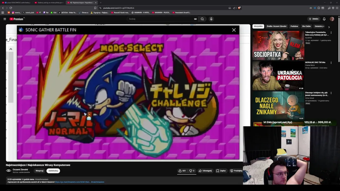Close the SONIC GATHER BATTLE FIN window

pyautogui.click(x=234, y=30)
